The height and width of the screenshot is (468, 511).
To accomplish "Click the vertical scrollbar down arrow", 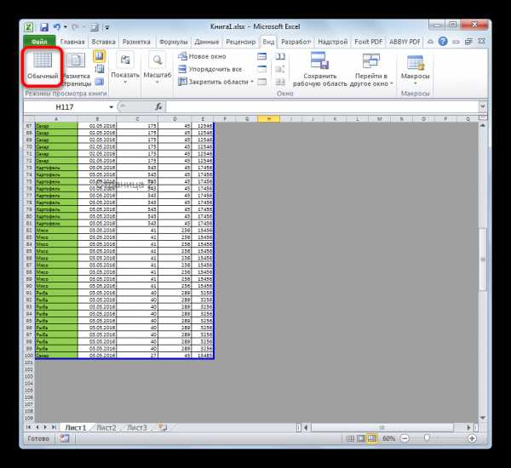I will 483,418.
